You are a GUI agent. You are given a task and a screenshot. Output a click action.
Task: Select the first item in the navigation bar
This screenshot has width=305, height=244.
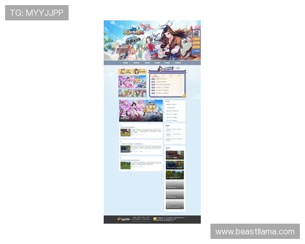pyautogui.click(x=126, y=63)
